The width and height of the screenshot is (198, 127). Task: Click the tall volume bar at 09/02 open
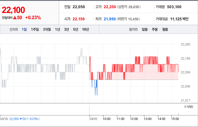click(x=89, y=110)
